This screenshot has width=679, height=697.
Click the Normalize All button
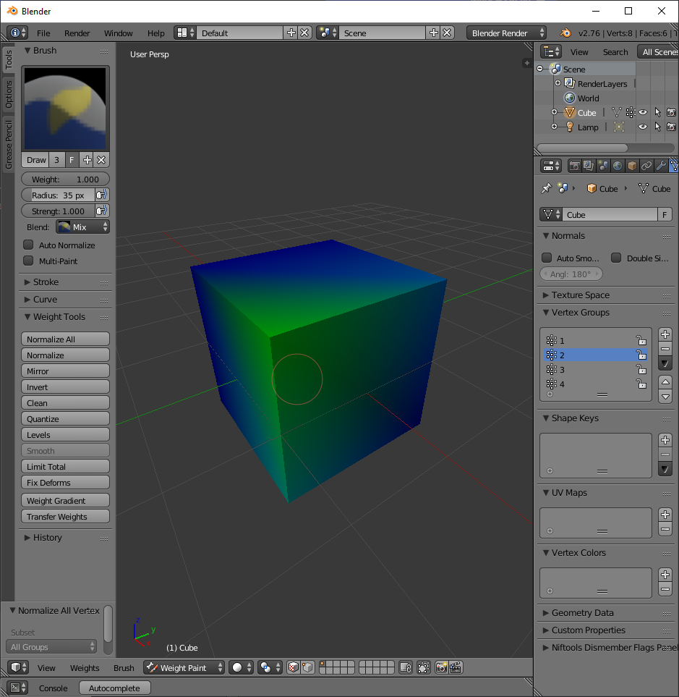tap(65, 339)
